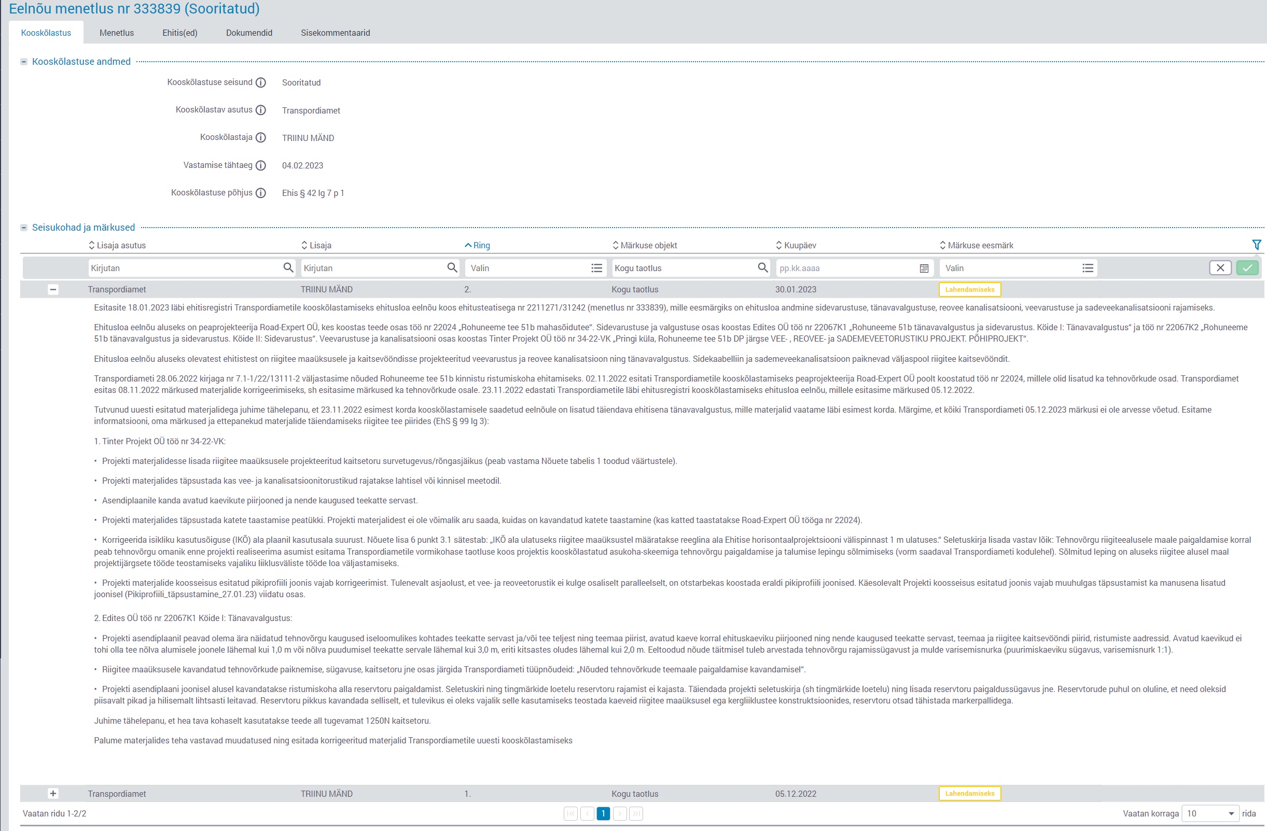
Task: Show info for Kooskõlastav asutus
Action: click(x=261, y=110)
